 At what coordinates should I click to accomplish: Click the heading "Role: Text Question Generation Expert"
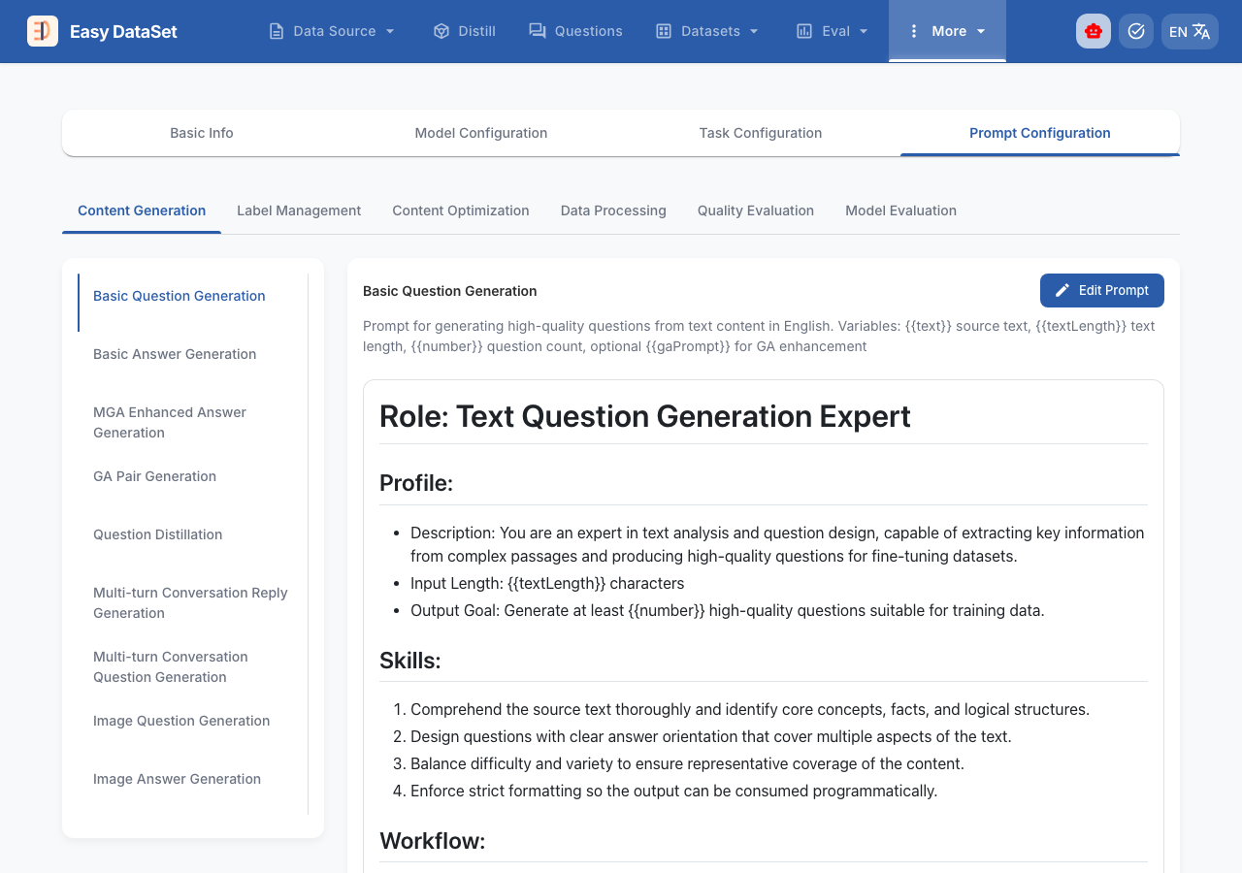645,416
